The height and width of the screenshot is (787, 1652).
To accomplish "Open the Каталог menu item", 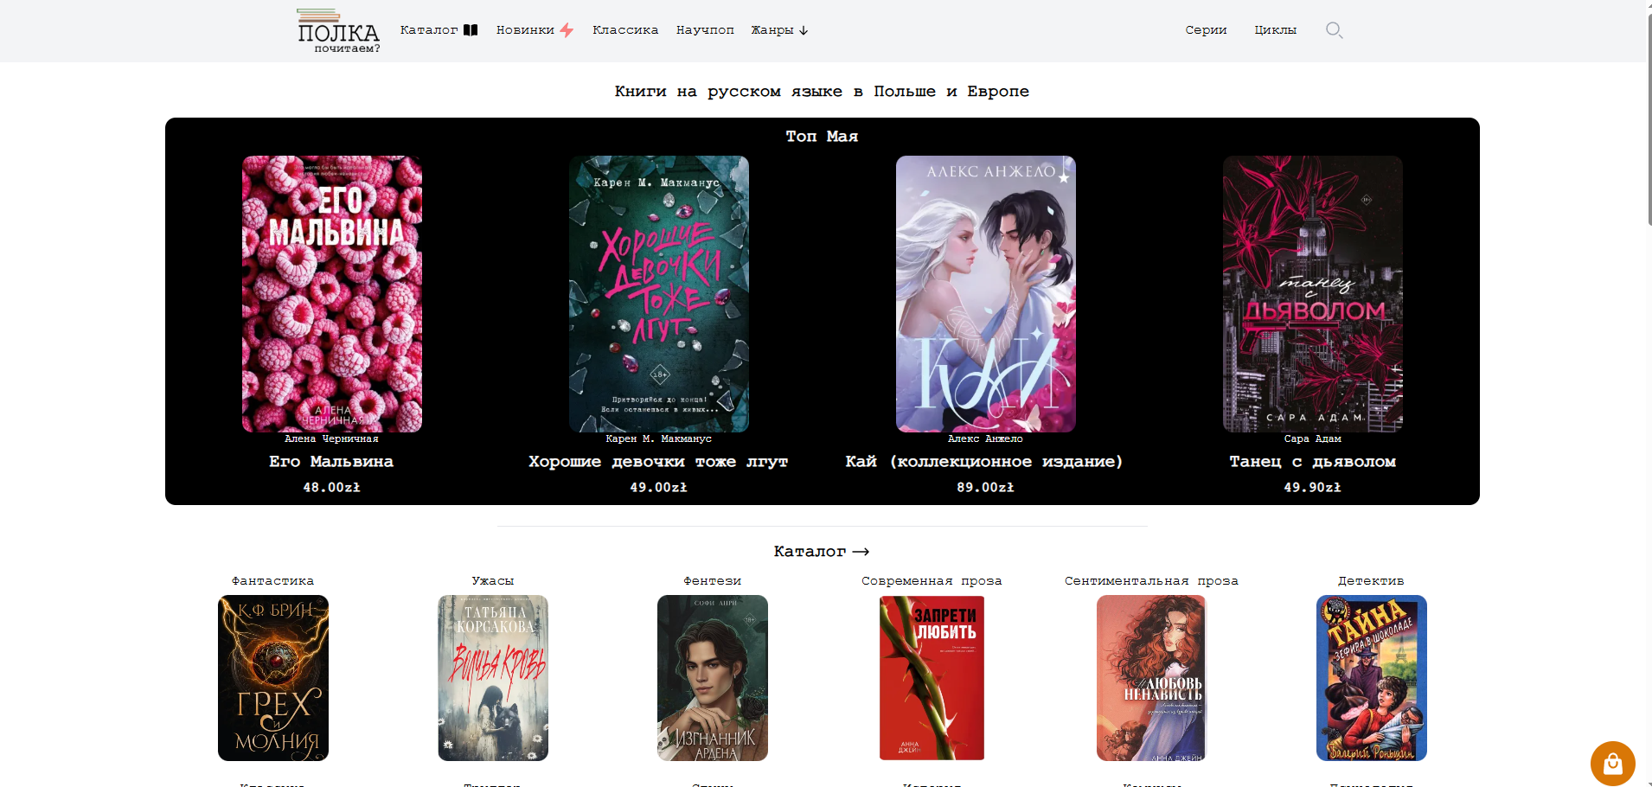I will coord(429,30).
